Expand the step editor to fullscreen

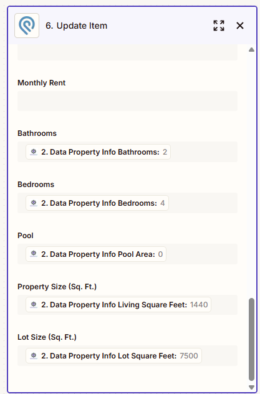(219, 26)
